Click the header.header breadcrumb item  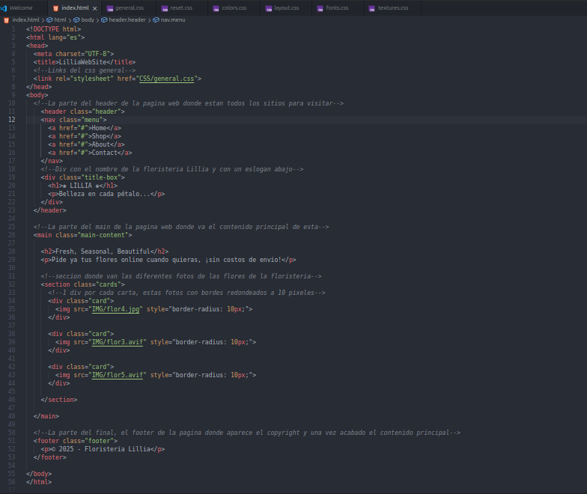[128, 19]
